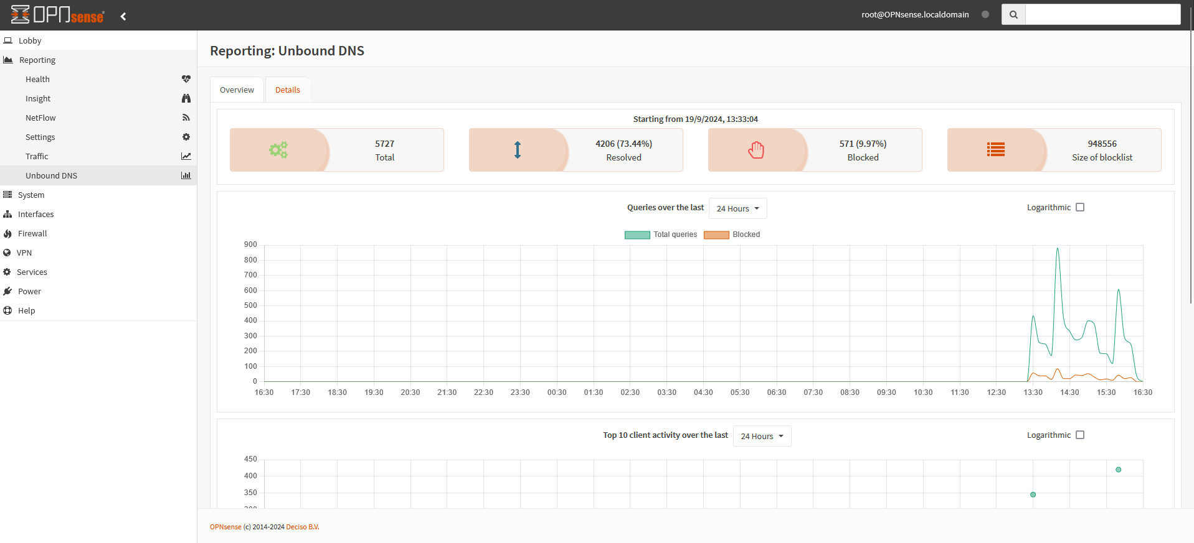Image resolution: width=1194 pixels, height=543 pixels.
Task: Click the Settings gear icon under Reporting
Action: point(186,137)
